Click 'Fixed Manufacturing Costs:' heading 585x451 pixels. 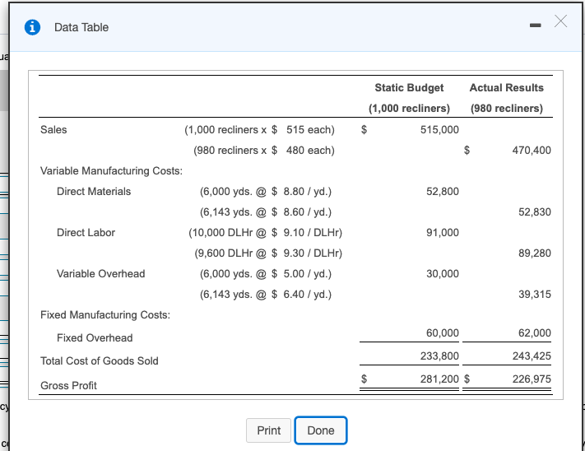coord(105,315)
